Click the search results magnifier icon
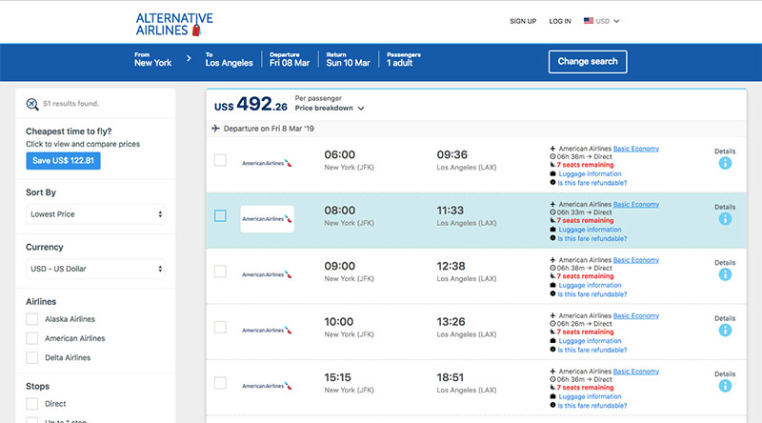 [x=32, y=104]
